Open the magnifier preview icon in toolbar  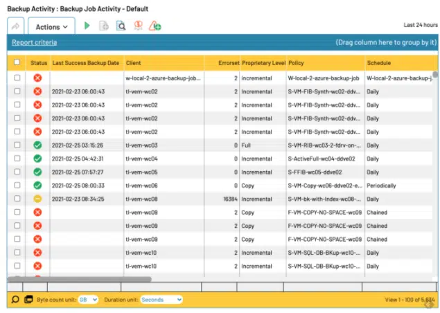[121, 26]
